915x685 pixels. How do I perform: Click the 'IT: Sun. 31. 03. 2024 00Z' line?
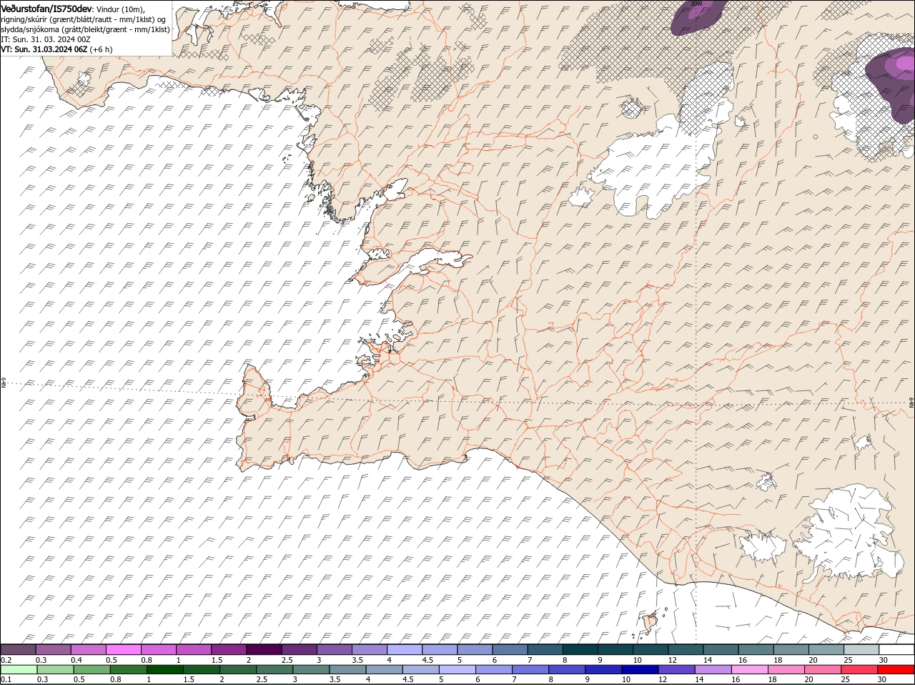click(x=46, y=39)
